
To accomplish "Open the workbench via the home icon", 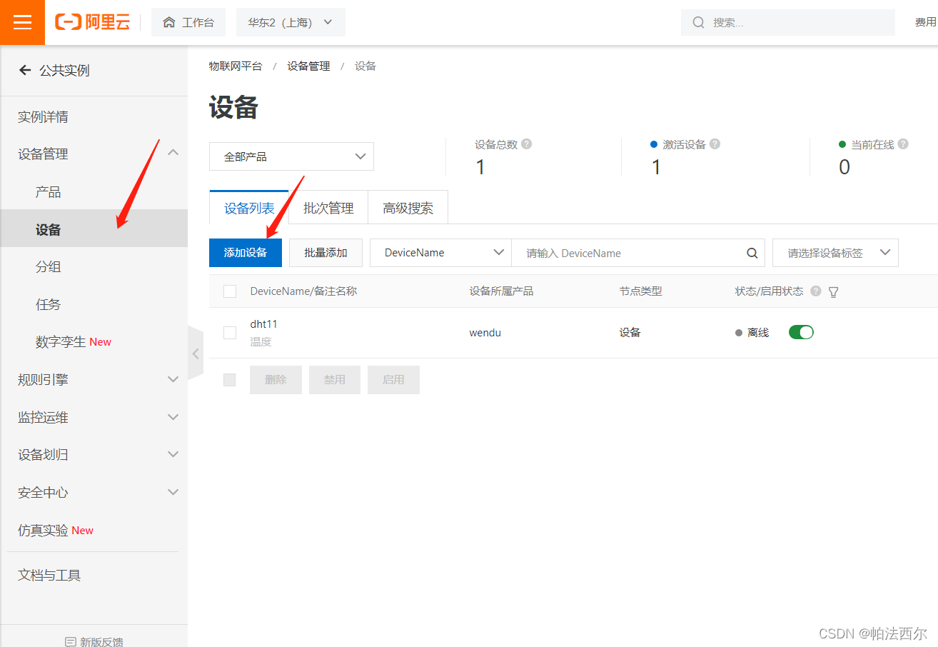I will pyautogui.click(x=188, y=21).
